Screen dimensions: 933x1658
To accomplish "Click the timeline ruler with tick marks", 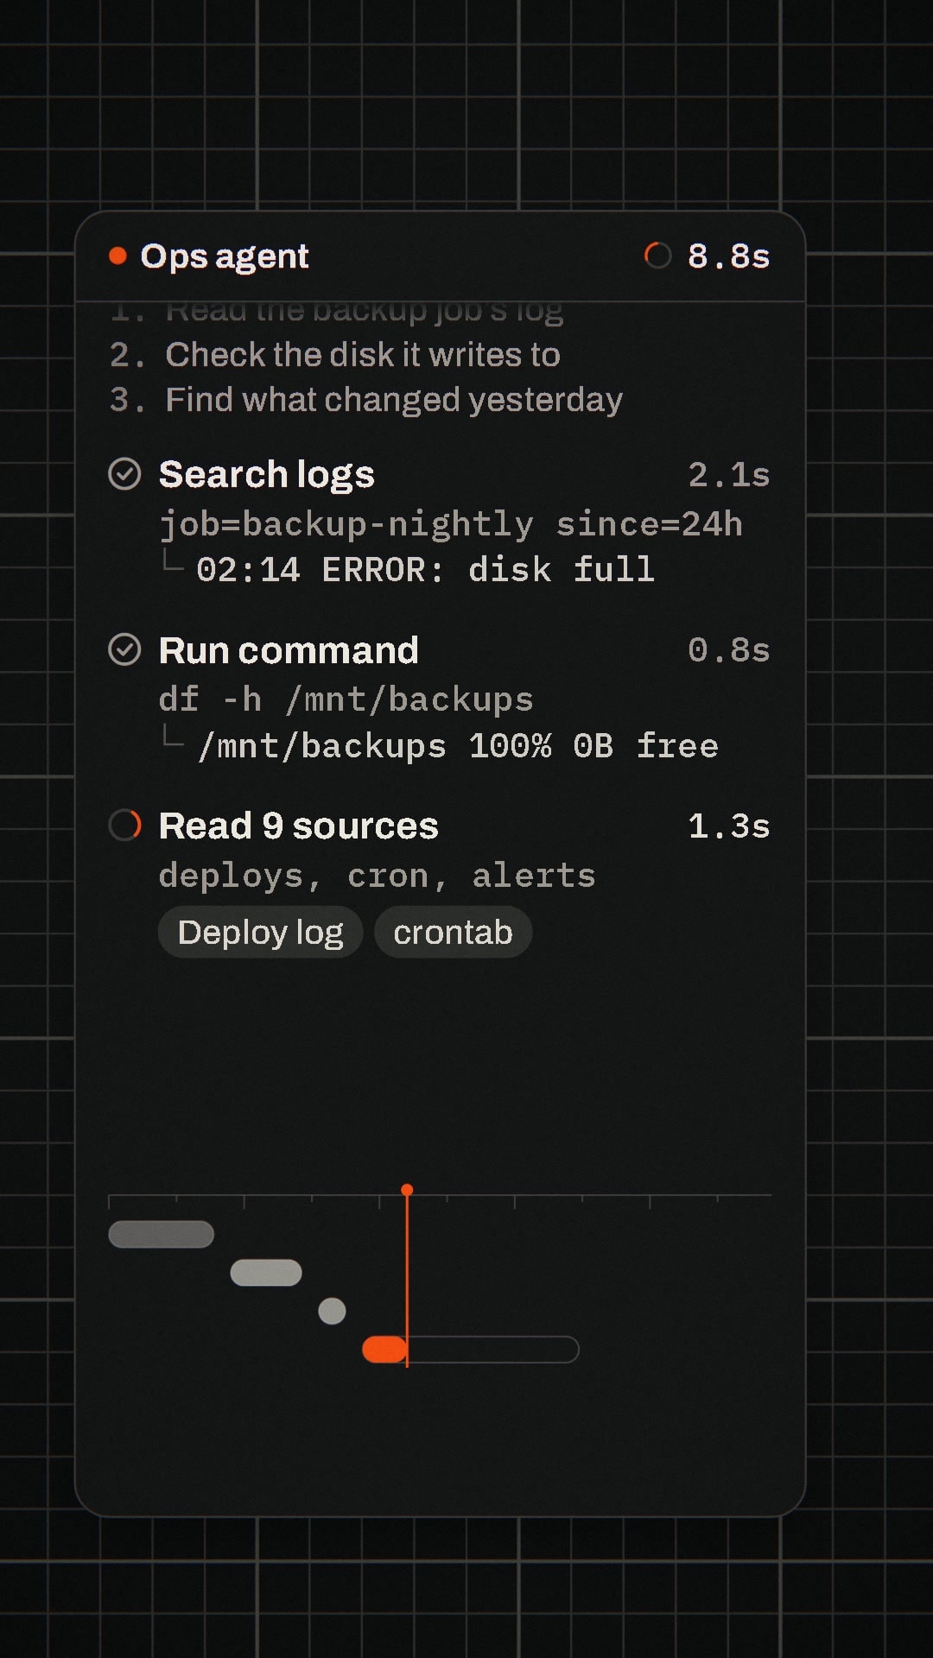I will pyautogui.click(x=440, y=1200).
